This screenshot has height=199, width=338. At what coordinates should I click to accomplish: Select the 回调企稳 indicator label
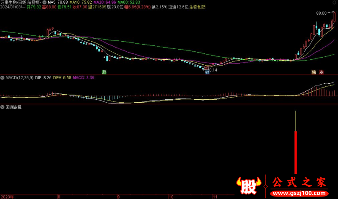14,107
